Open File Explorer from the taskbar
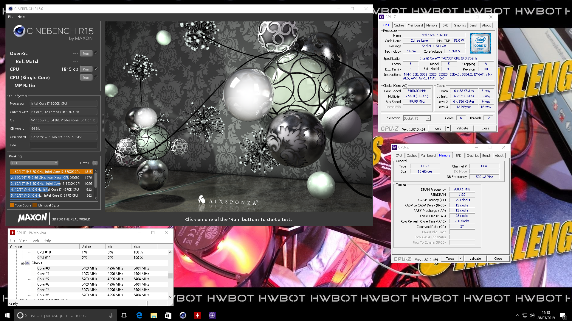 tap(154, 315)
